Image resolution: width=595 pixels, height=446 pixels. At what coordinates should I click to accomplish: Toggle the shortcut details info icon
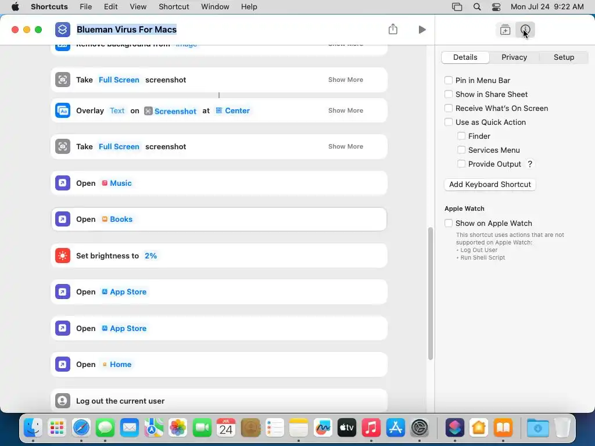525,30
